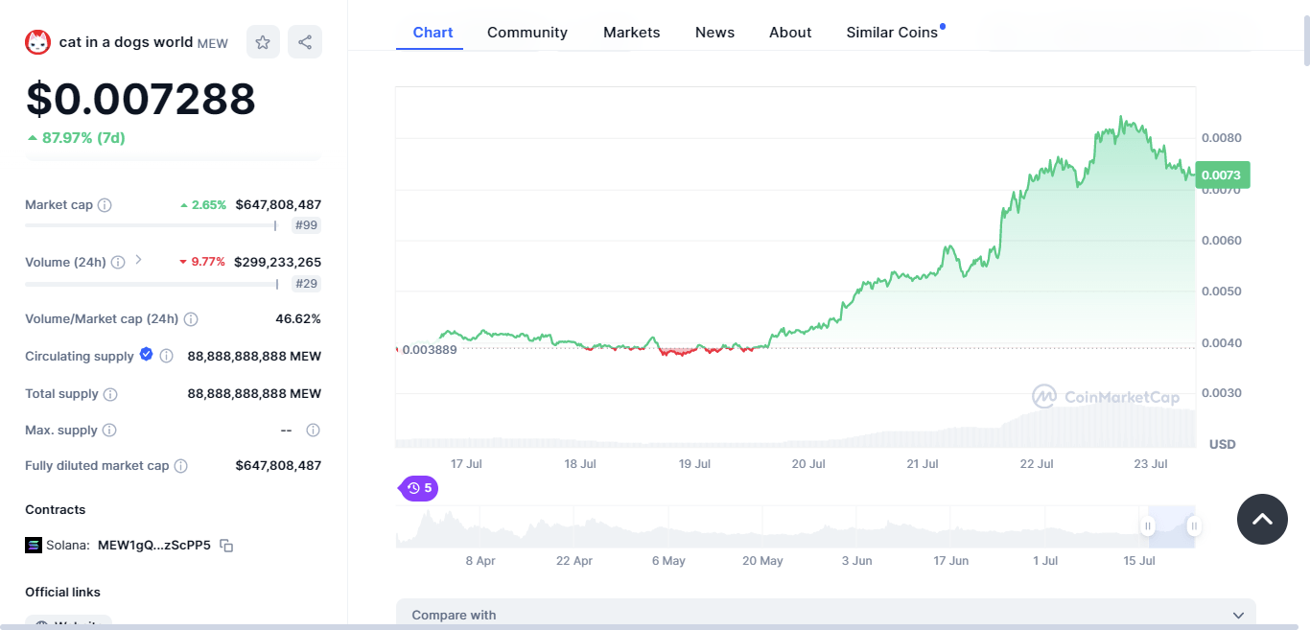Screen dimensions: 1310x630
Task: Click the Official links heading
Action: [62, 593]
